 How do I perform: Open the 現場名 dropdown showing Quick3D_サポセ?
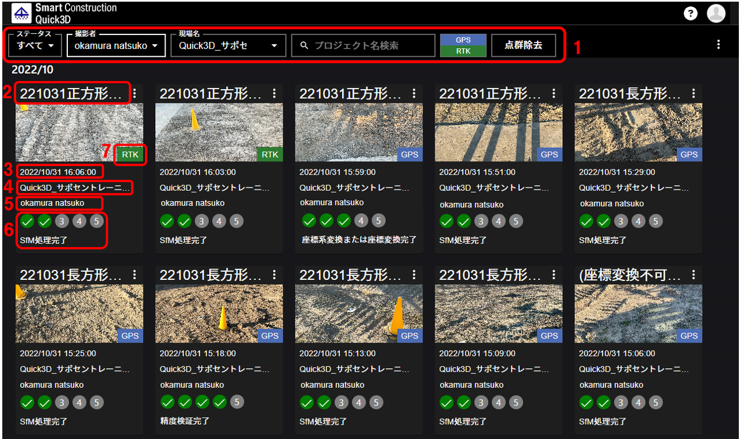coord(228,45)
